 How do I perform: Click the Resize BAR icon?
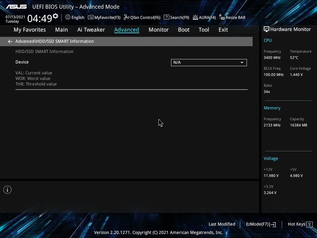[222, 17]
